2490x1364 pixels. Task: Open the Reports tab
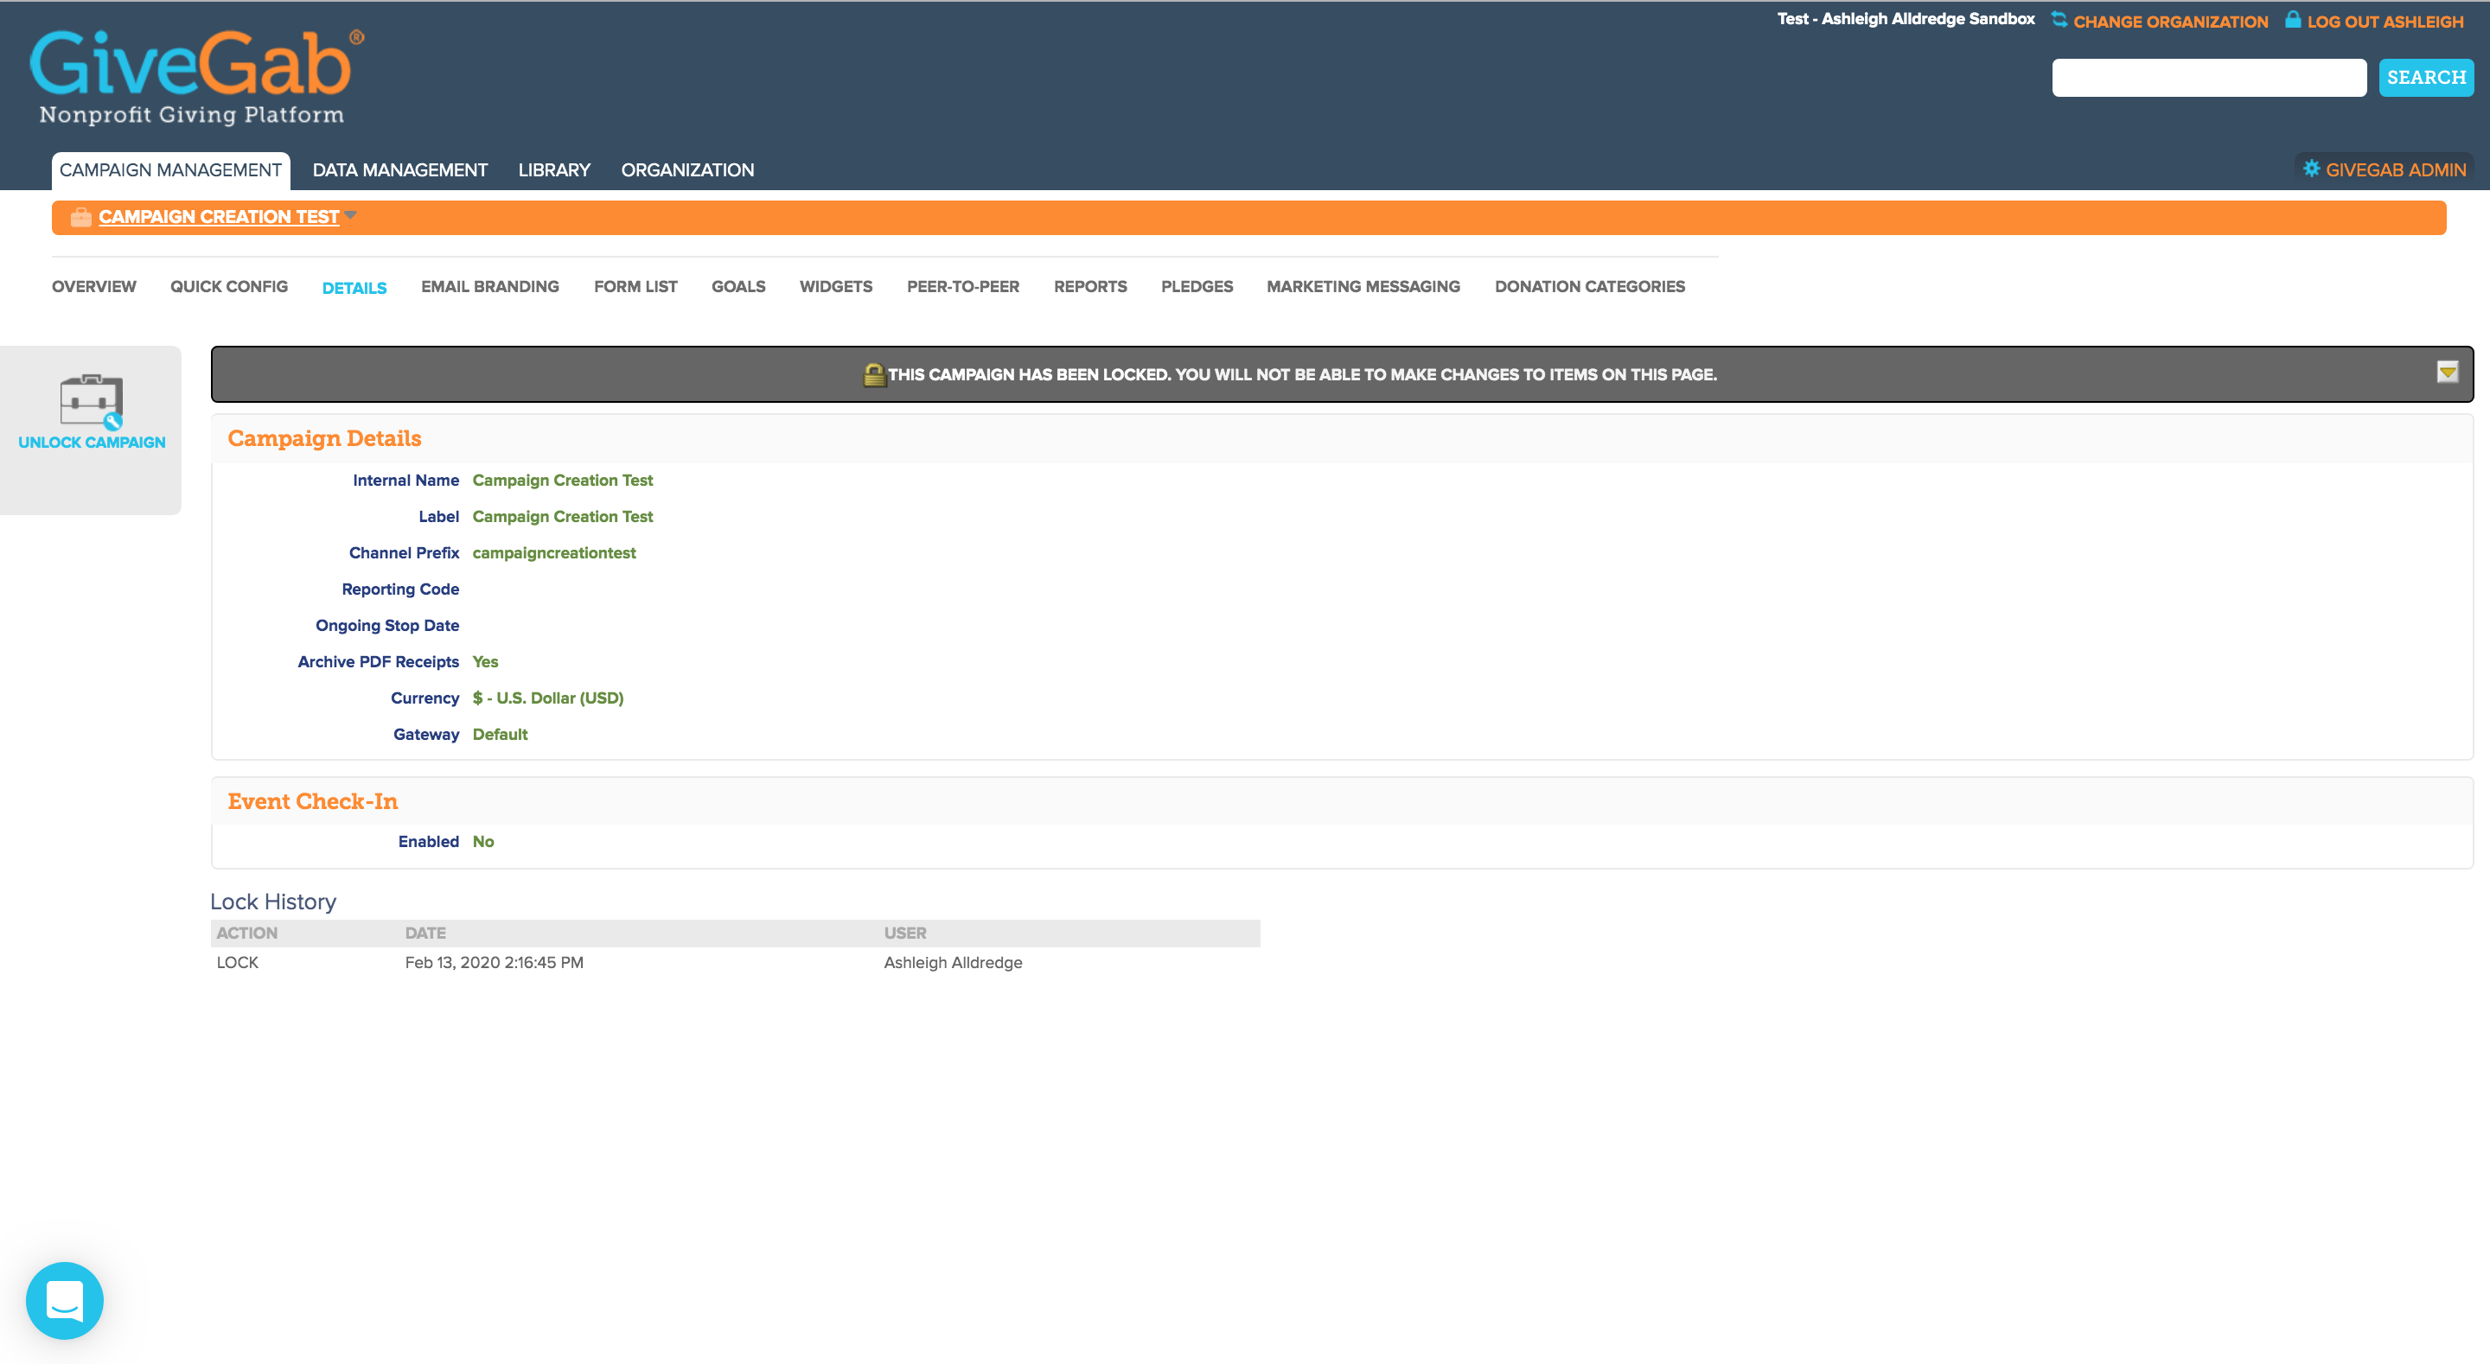pos(1090,286)
